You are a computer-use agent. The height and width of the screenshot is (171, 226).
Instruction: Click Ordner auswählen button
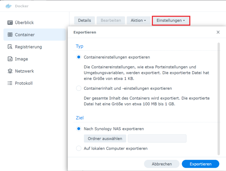click(x=105, y=139)
